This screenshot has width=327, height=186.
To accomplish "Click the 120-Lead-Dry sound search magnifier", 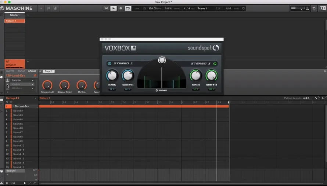I will click(35, 76).
